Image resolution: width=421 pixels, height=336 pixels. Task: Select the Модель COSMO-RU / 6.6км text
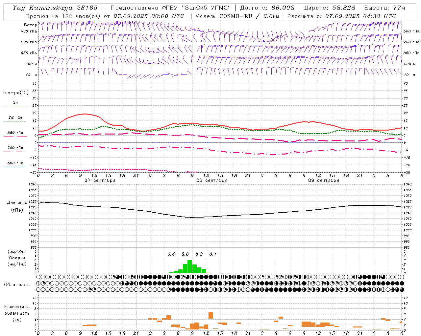click(237, 16)
